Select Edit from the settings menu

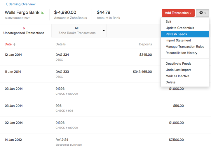pyautogui.click(x=168, y=22)
